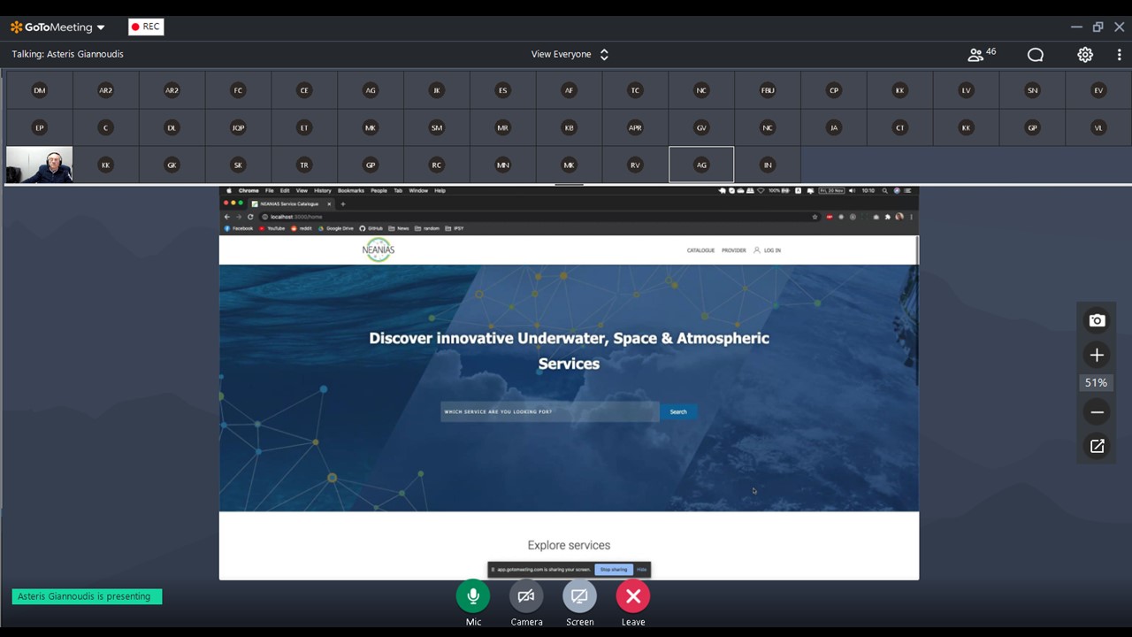This screenshot has height=637, width=1132.
Task: Select participant tile TC
Action: [x=635, y=90]
